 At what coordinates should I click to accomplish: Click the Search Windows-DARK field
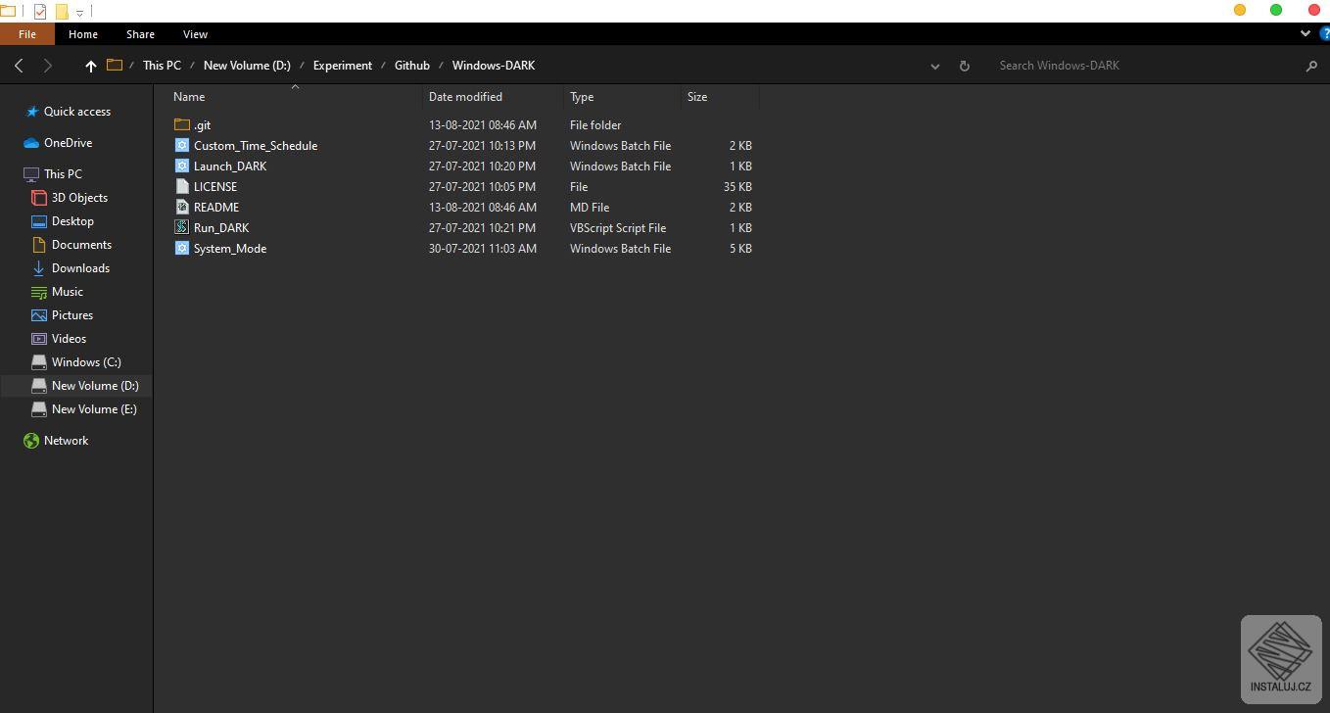coord(1146,66)
